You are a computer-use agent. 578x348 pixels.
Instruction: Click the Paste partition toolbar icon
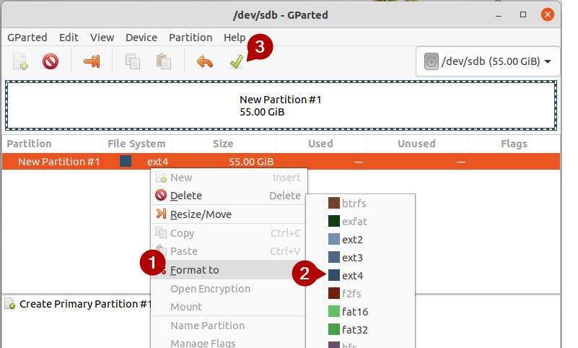163,61
